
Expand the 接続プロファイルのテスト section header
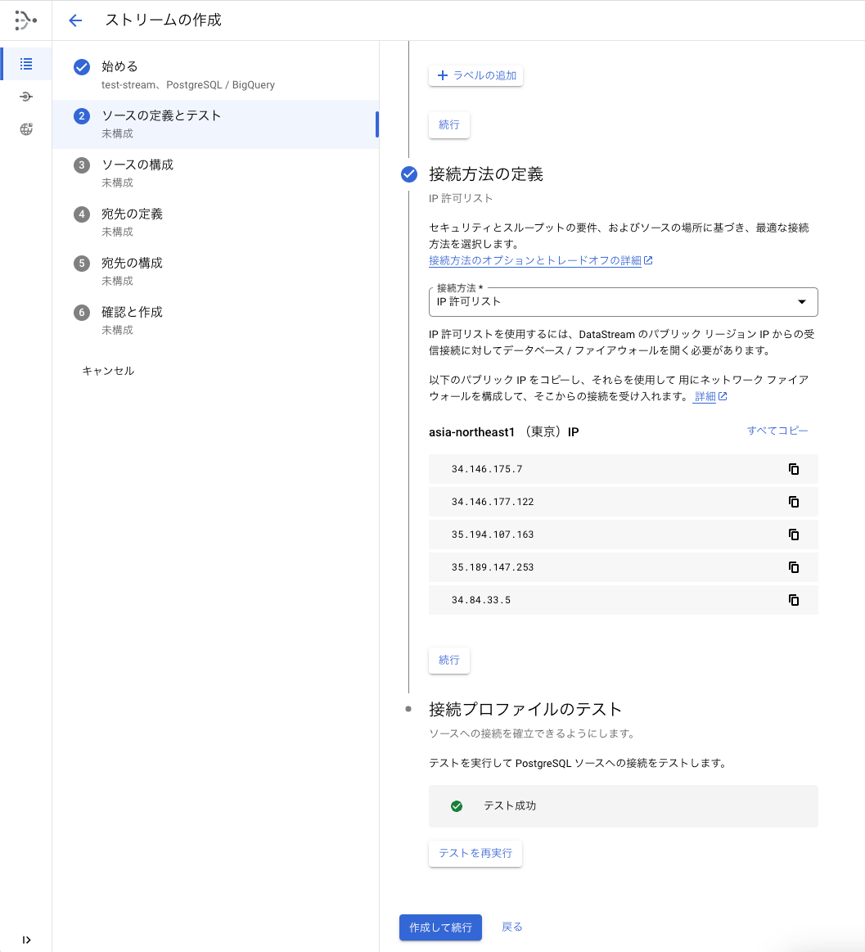(525, 709)
